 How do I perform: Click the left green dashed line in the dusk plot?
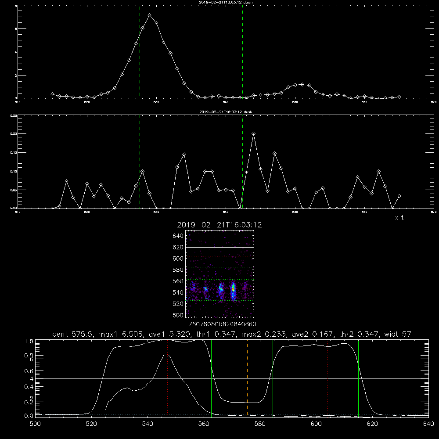[140, 162]
